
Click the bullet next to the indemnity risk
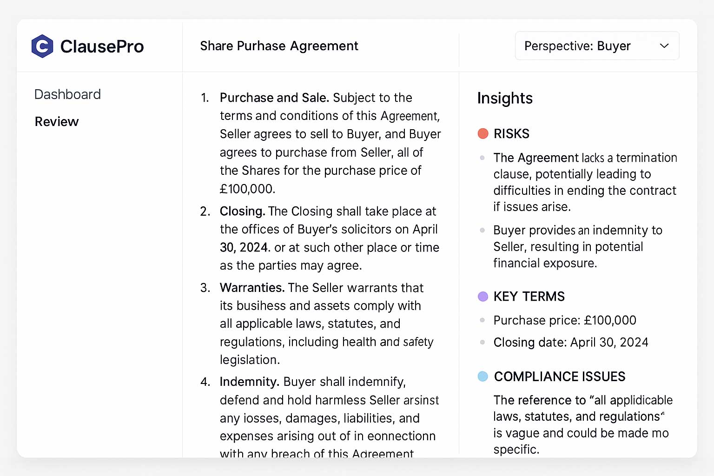click(482, 230)
